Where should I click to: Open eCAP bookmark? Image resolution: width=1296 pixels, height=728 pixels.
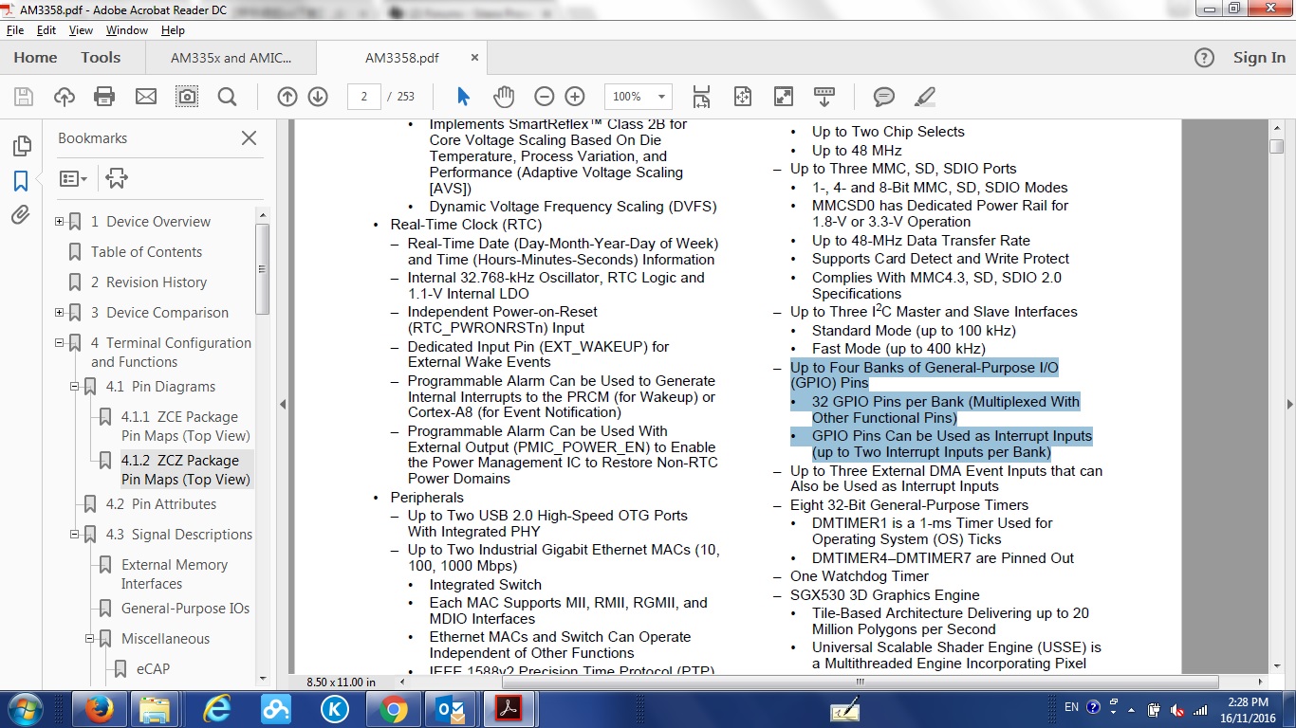[x=153, y=669]
